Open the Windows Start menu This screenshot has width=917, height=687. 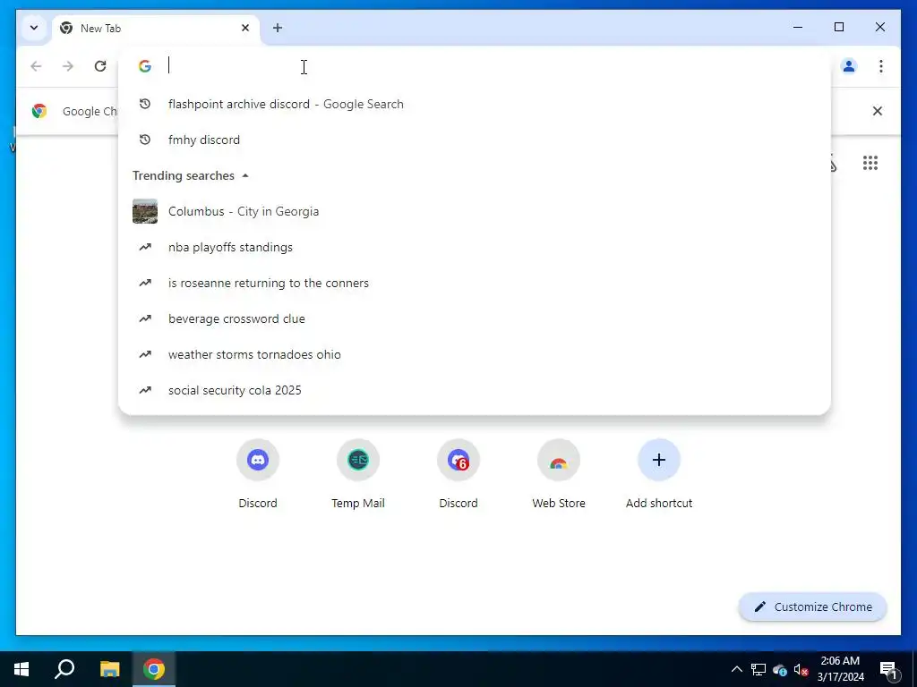21,669
